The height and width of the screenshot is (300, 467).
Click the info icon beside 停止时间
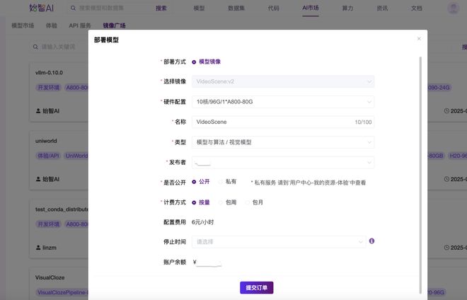pyautogui.click(x=371, y=241)
